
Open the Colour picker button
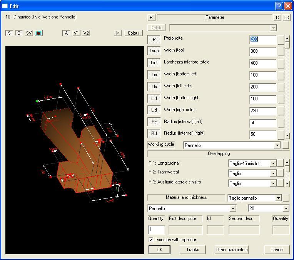134,33
